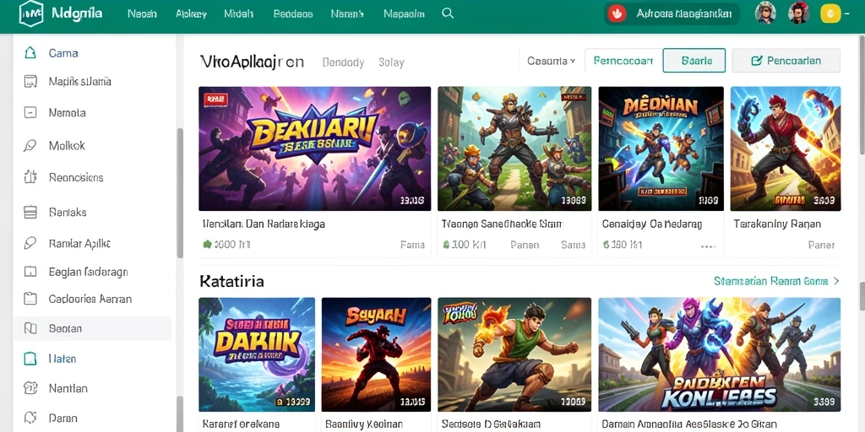Click the icon beside Eaglan fadaragn
Image resolution: width=865 pixels, height=432 pixels.
click(30, 272)
